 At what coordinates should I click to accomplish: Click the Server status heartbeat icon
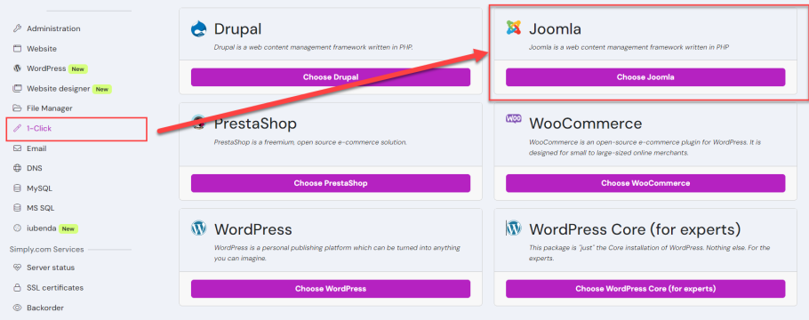17,268
